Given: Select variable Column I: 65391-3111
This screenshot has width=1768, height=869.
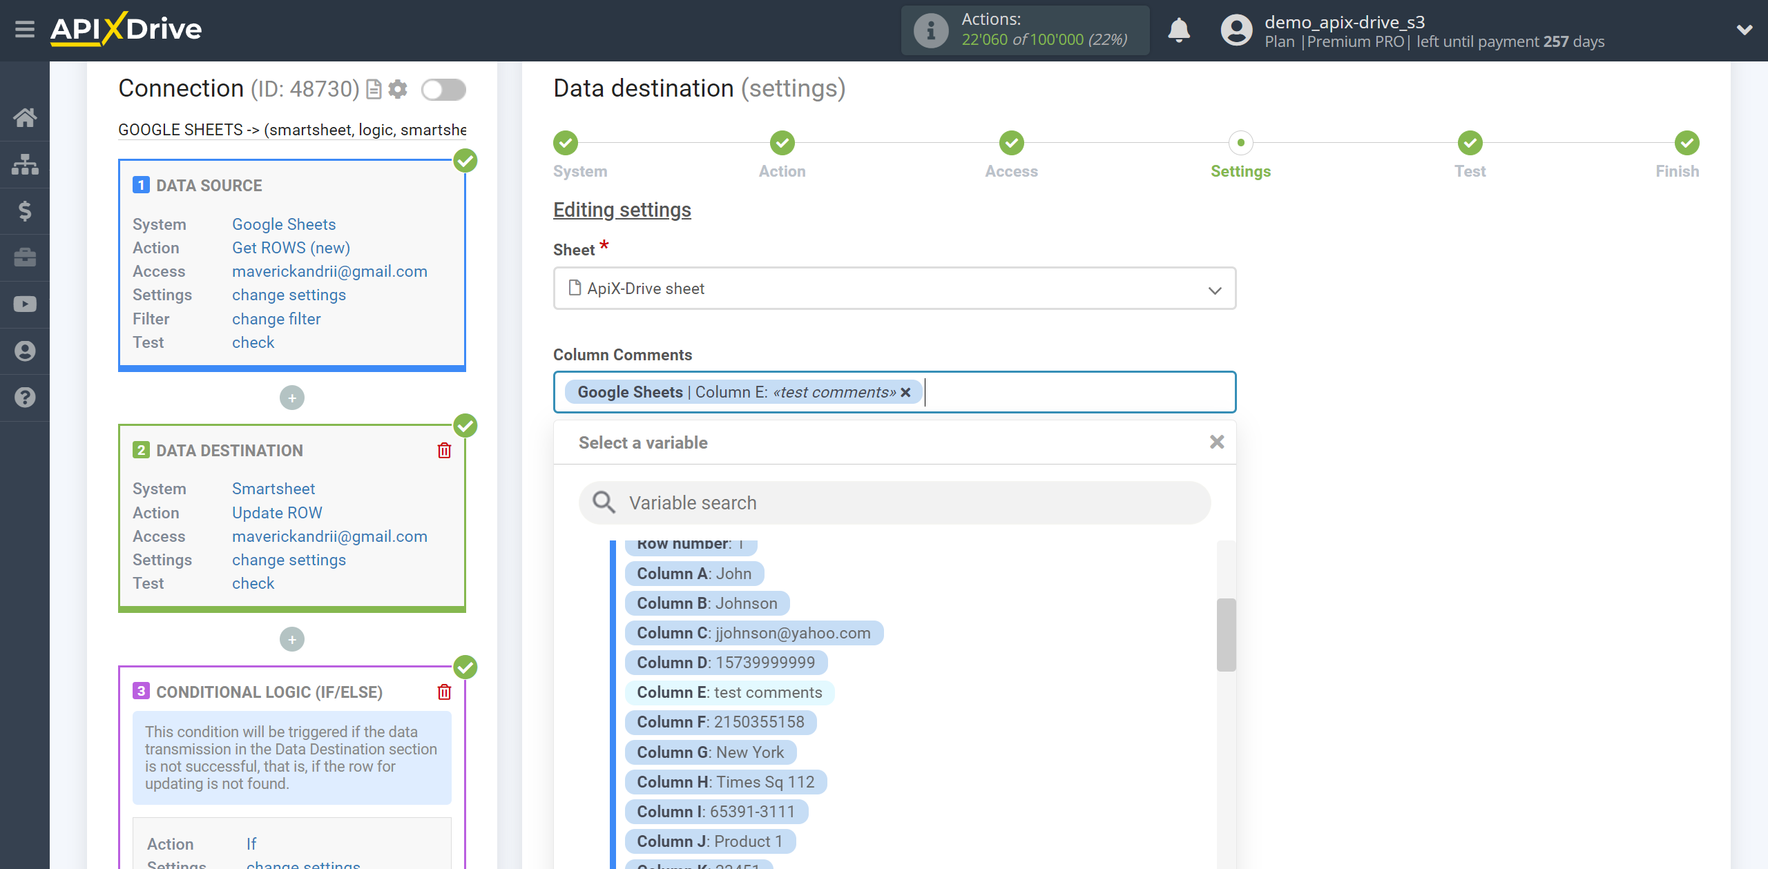Looking at the screenshot, I should (x=716, y=812).
